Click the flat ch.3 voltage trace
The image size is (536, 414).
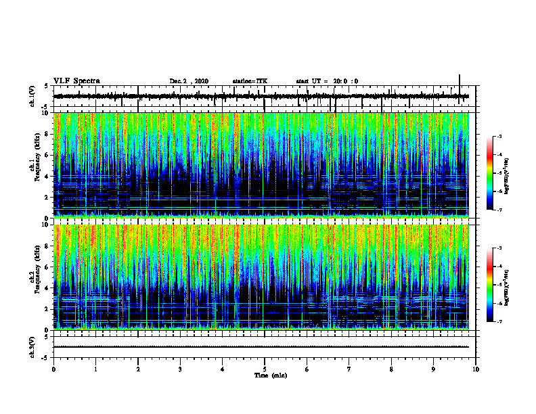261,347
